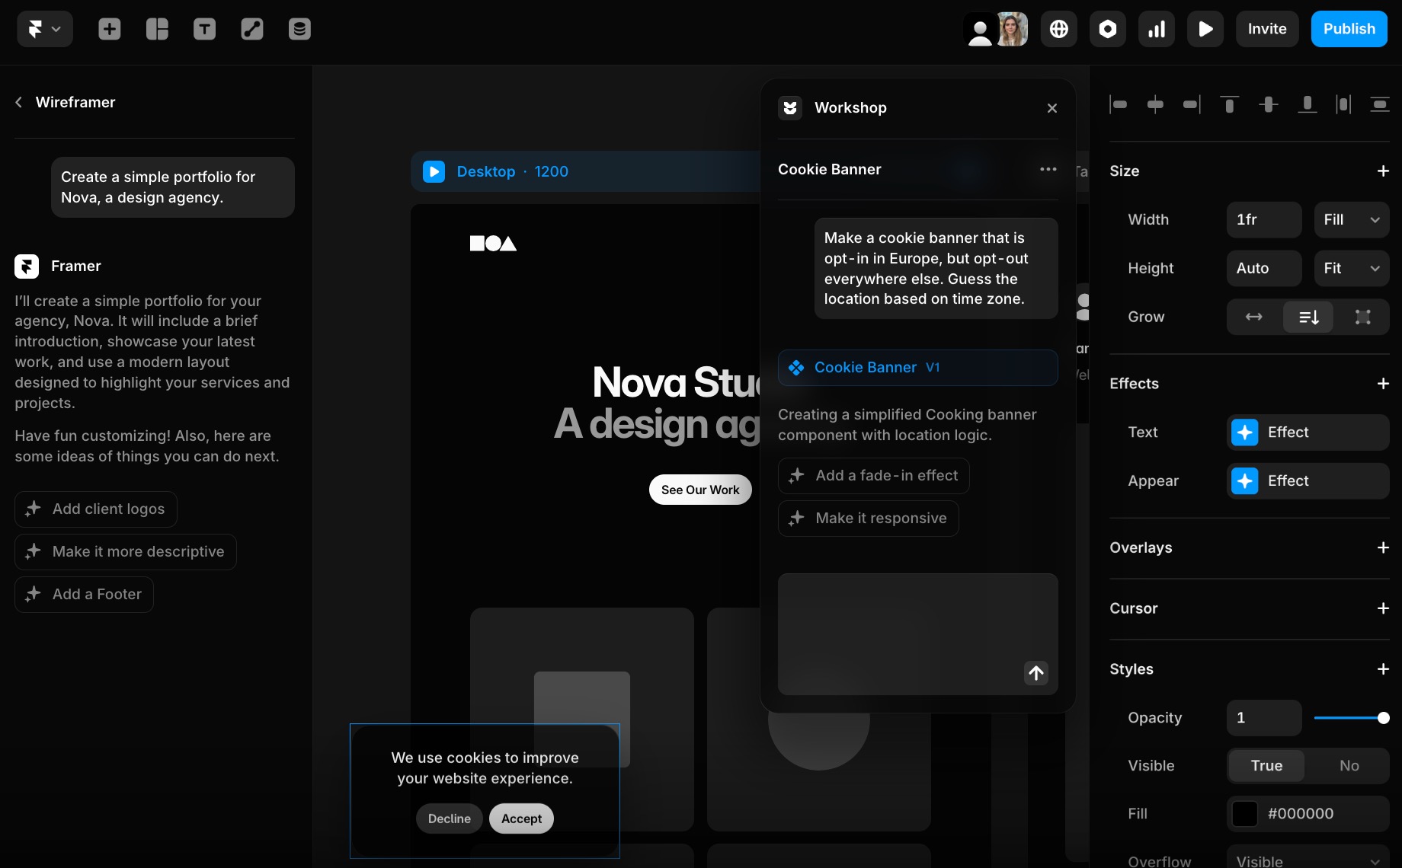Open the Text Effect setting
Screen dimensions: 1402x868
pyautogui.click(x=1308, y=432)
